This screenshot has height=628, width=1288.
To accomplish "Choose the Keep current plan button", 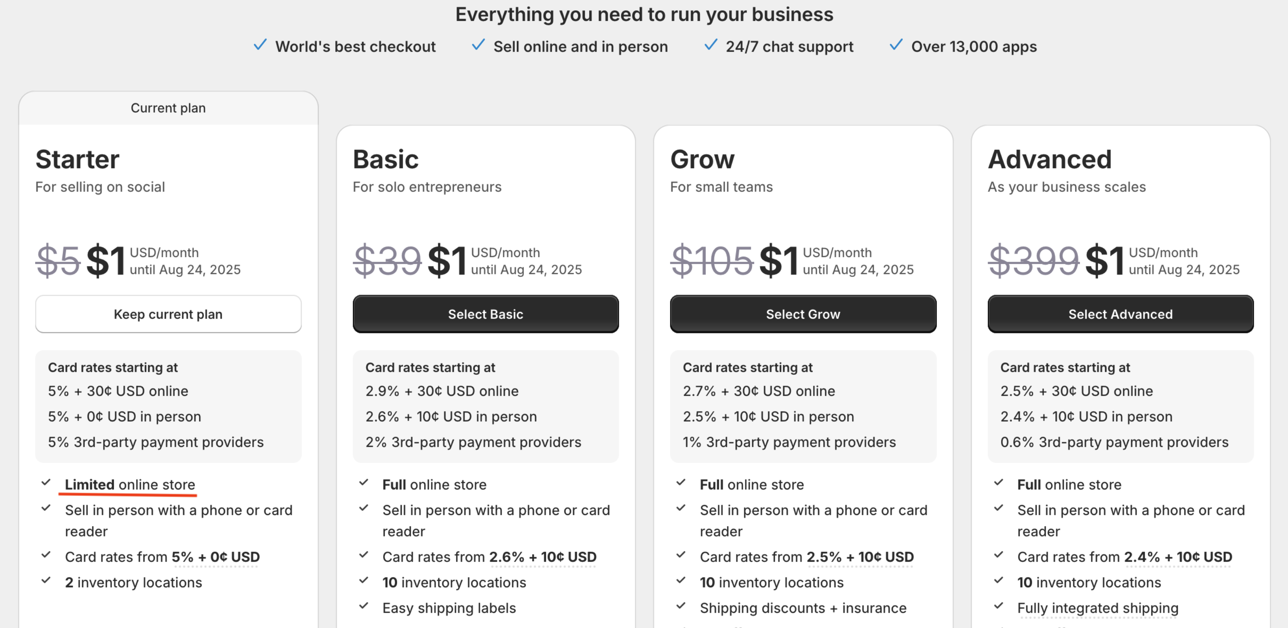I will point(168,314).
